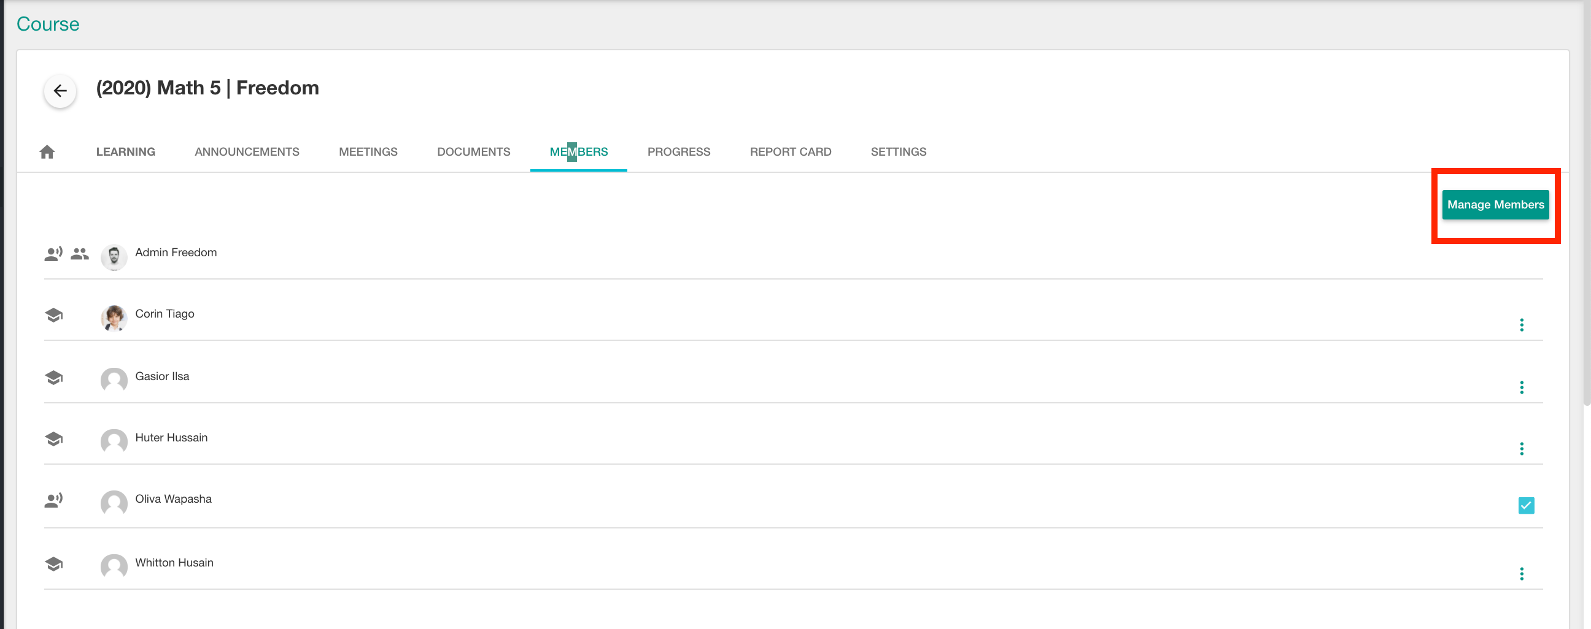1591x629 pixels.
Task: Click the instructor icon for Oliva Wapasha
Action: click(54, 500)
